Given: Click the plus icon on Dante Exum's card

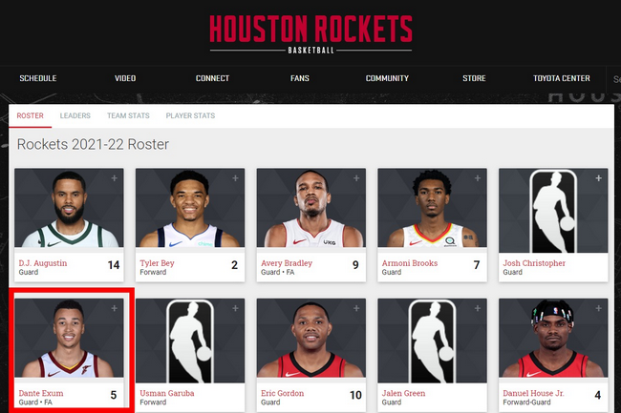Looking at the screenshot, I should coord(114,308).
